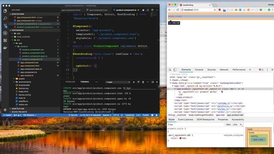Open the Source Control view in activity bar
This screenshot has height=154, width=274.
click(5, 26)
